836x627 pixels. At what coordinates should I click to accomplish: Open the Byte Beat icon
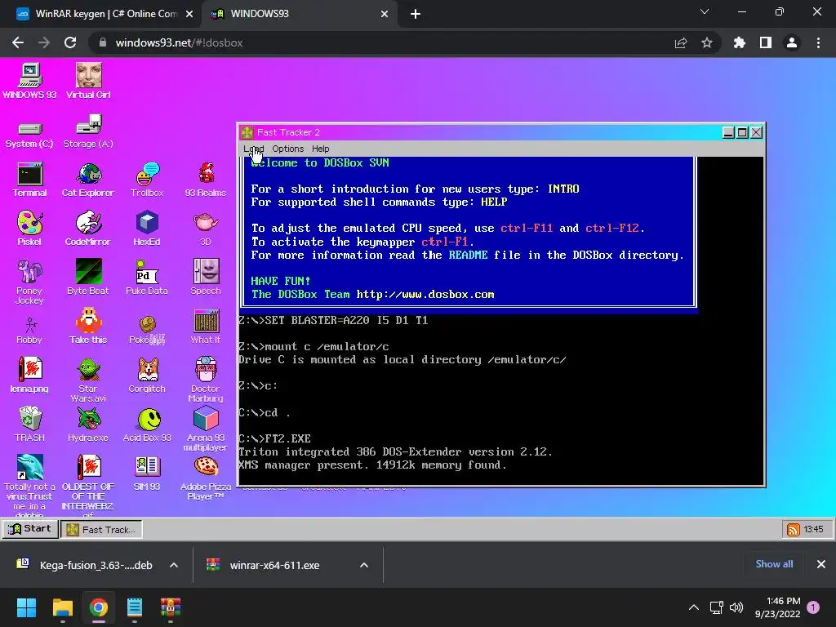point(88,278)
